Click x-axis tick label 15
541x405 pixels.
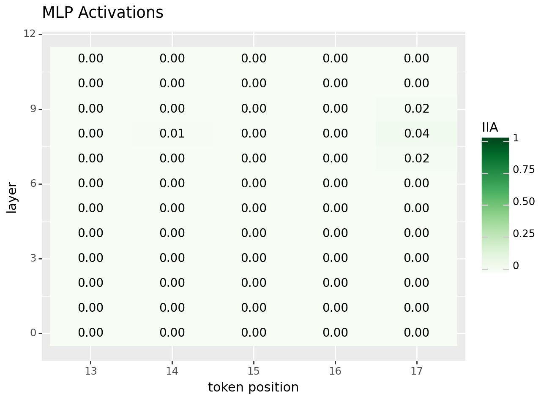(x=254, y=371)
